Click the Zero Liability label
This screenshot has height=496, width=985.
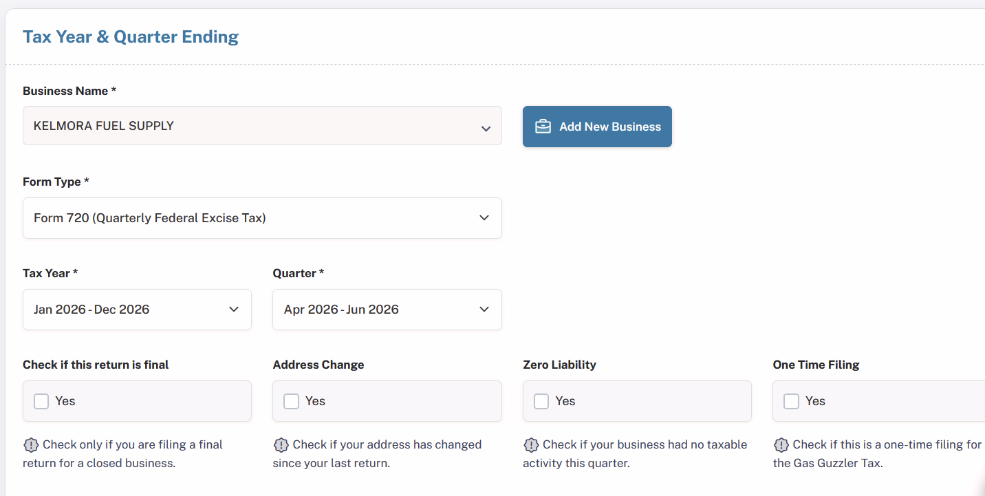(x=559, y=365)
